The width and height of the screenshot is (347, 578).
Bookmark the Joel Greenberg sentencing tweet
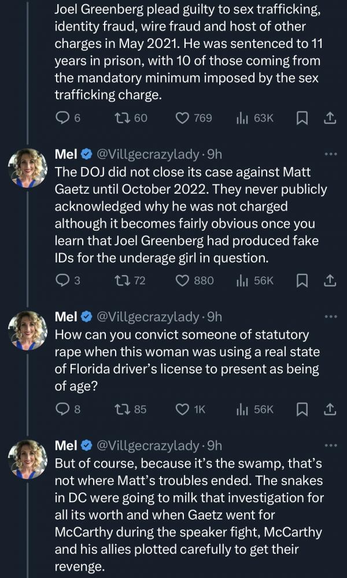[302, 118]
